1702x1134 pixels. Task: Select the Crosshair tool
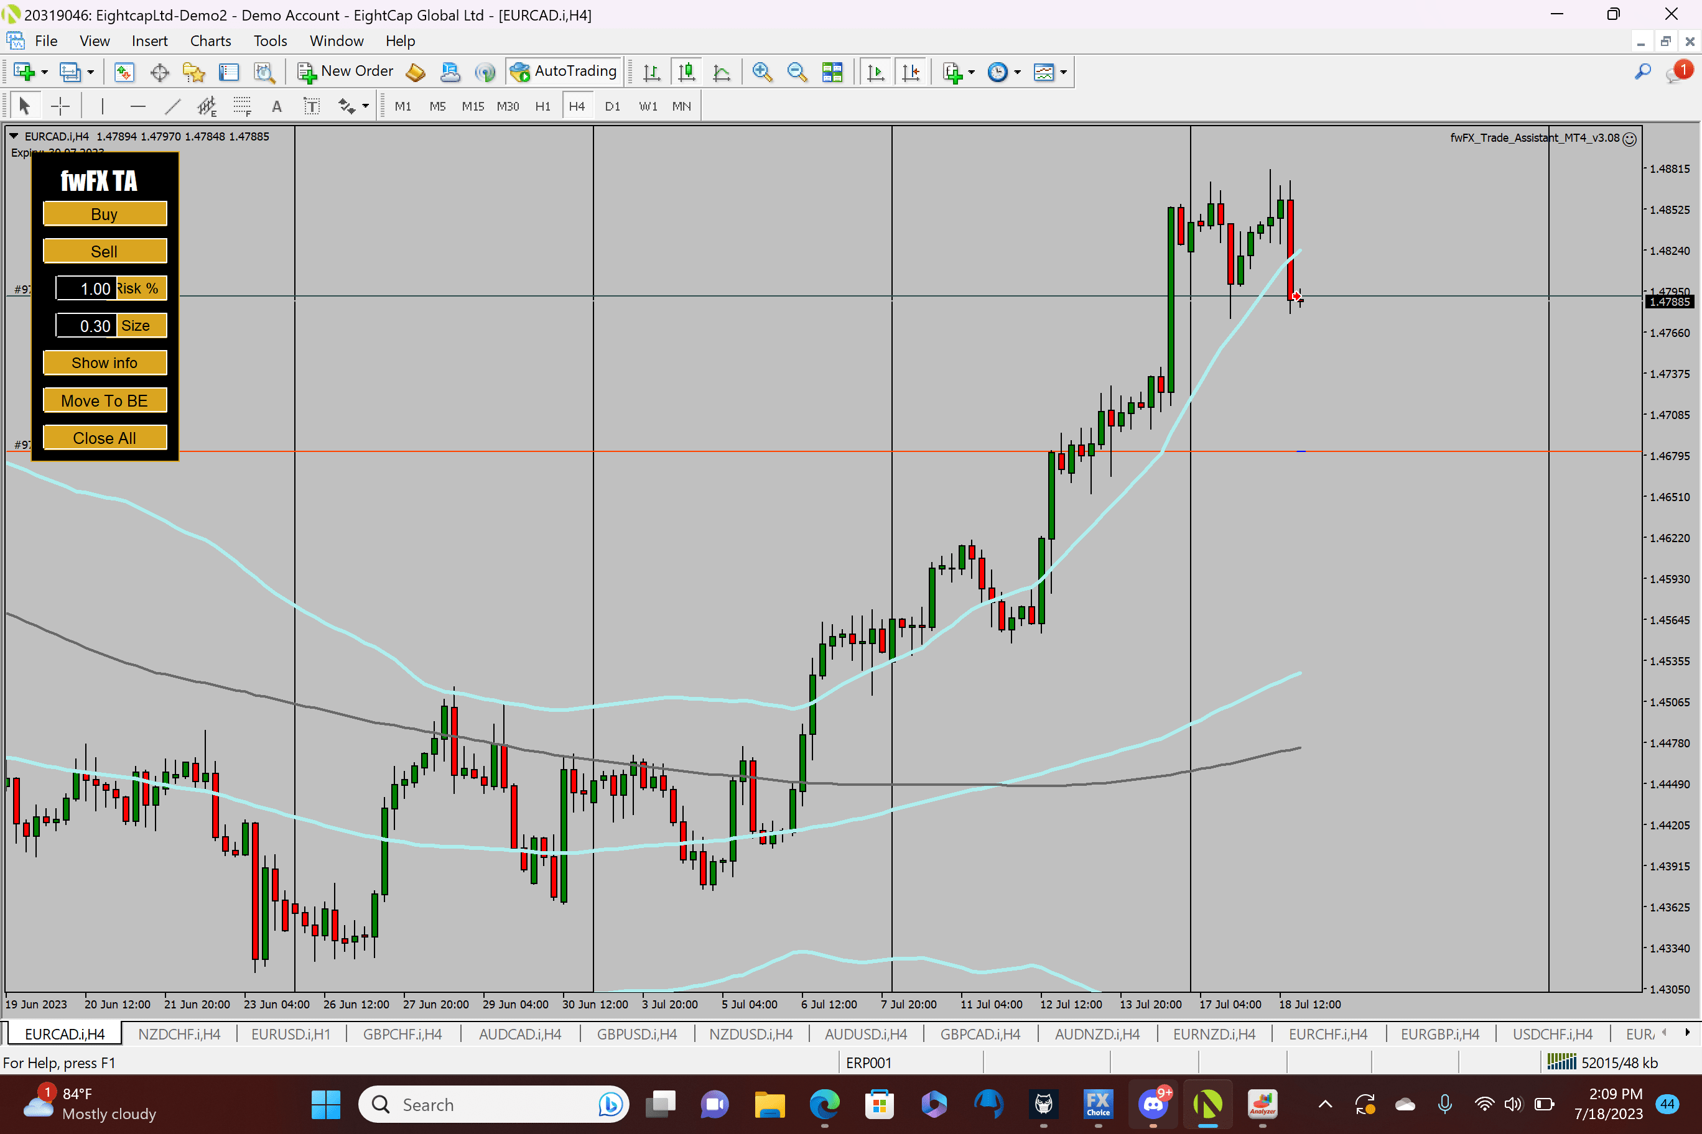pos(60,106)
